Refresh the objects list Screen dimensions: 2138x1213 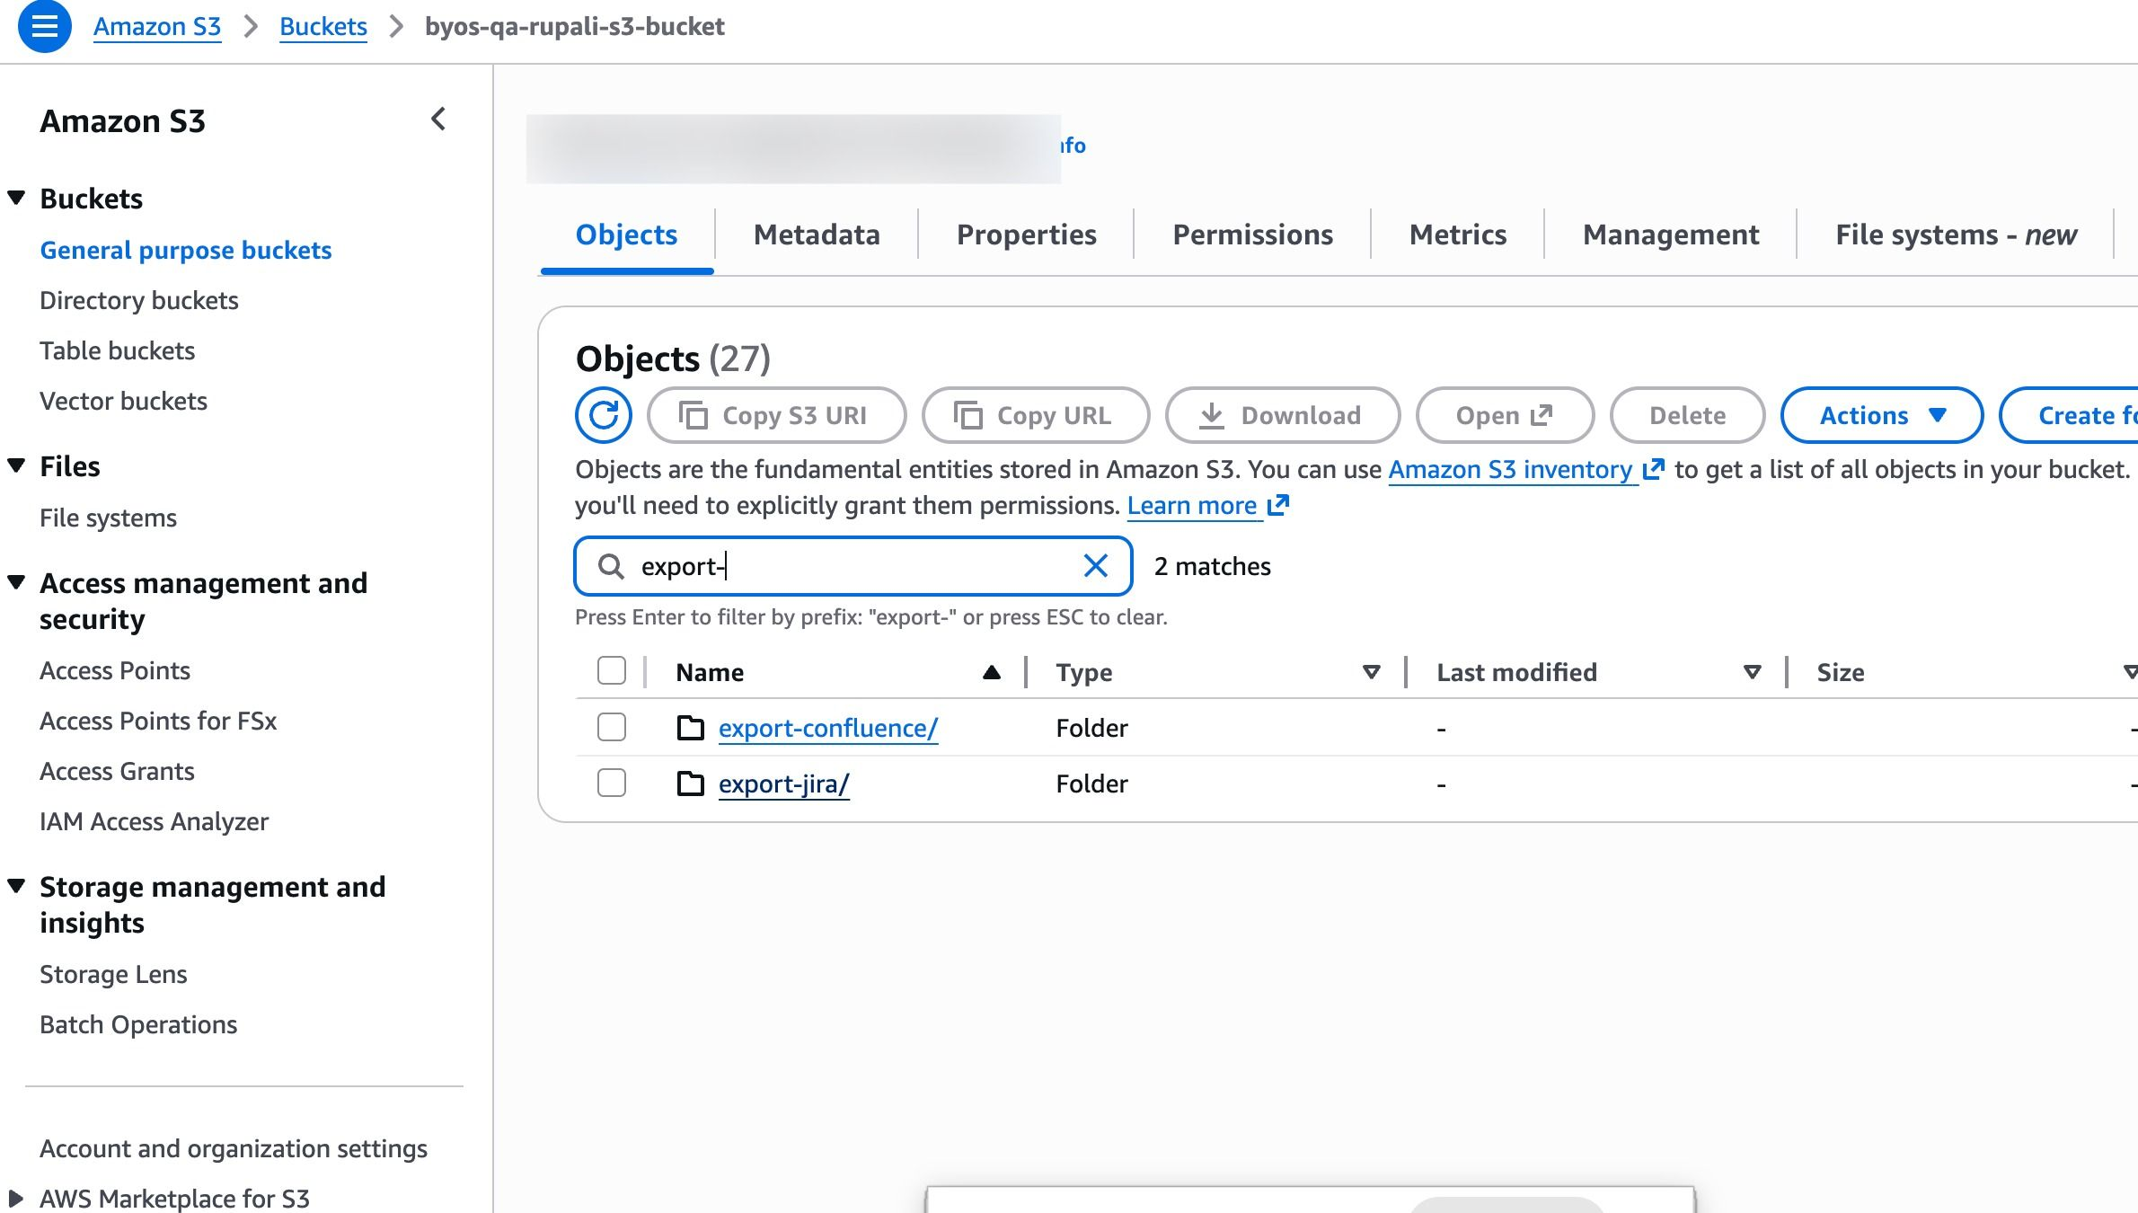pos(604,415)
